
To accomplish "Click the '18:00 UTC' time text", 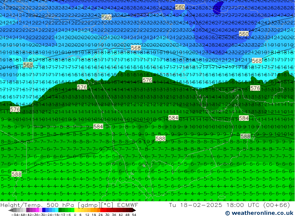I will coord(242,205).
